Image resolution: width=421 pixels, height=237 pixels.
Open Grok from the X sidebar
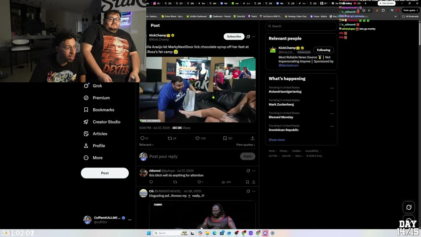point(93,86)
